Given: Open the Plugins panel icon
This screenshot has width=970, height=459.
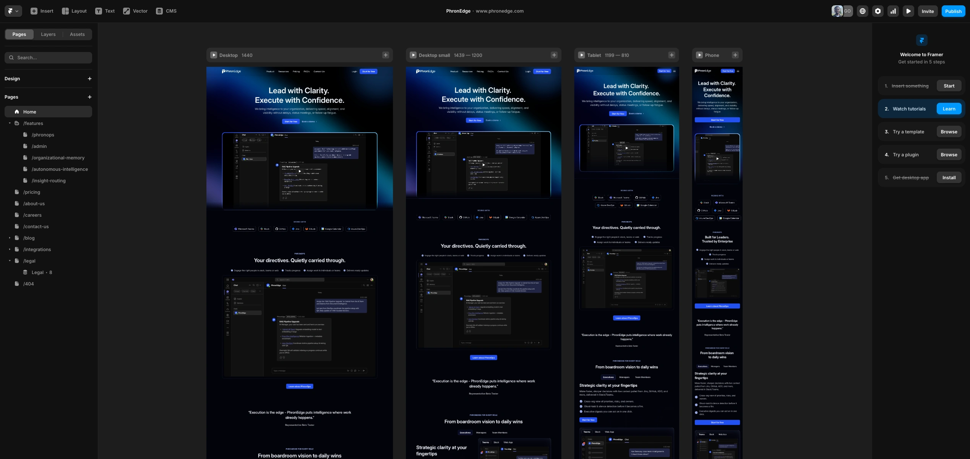Looking at the screenshot, I should 878,11.
